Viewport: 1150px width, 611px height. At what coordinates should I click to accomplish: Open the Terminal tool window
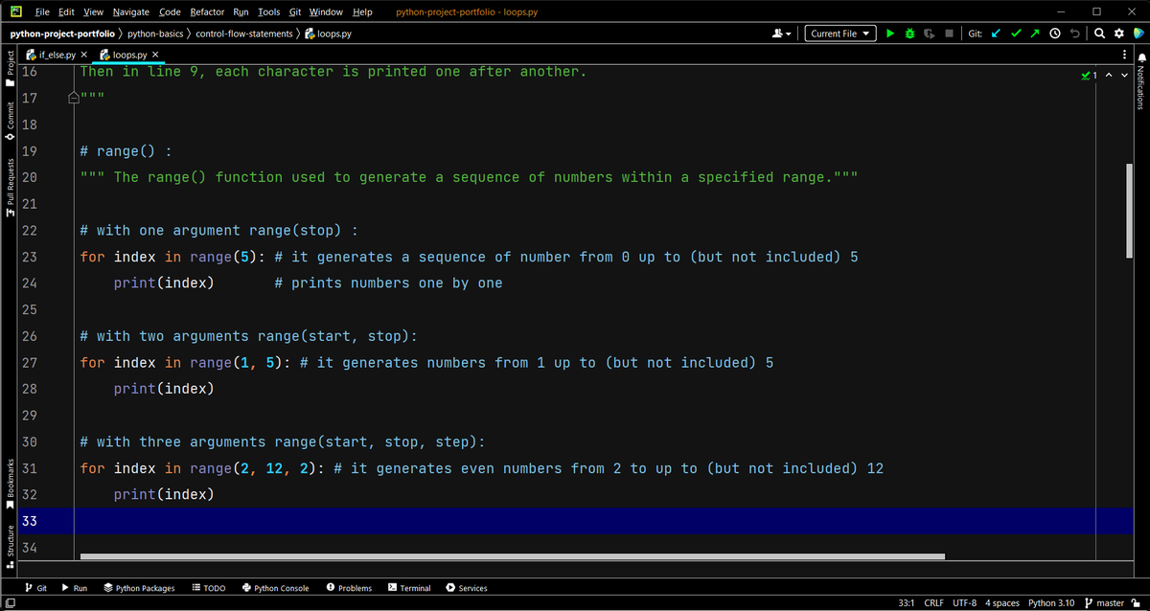[409, 588]
